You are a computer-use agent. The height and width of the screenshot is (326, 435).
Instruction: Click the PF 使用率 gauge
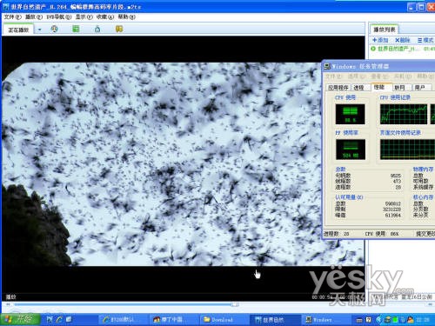(x=351, y=150)
